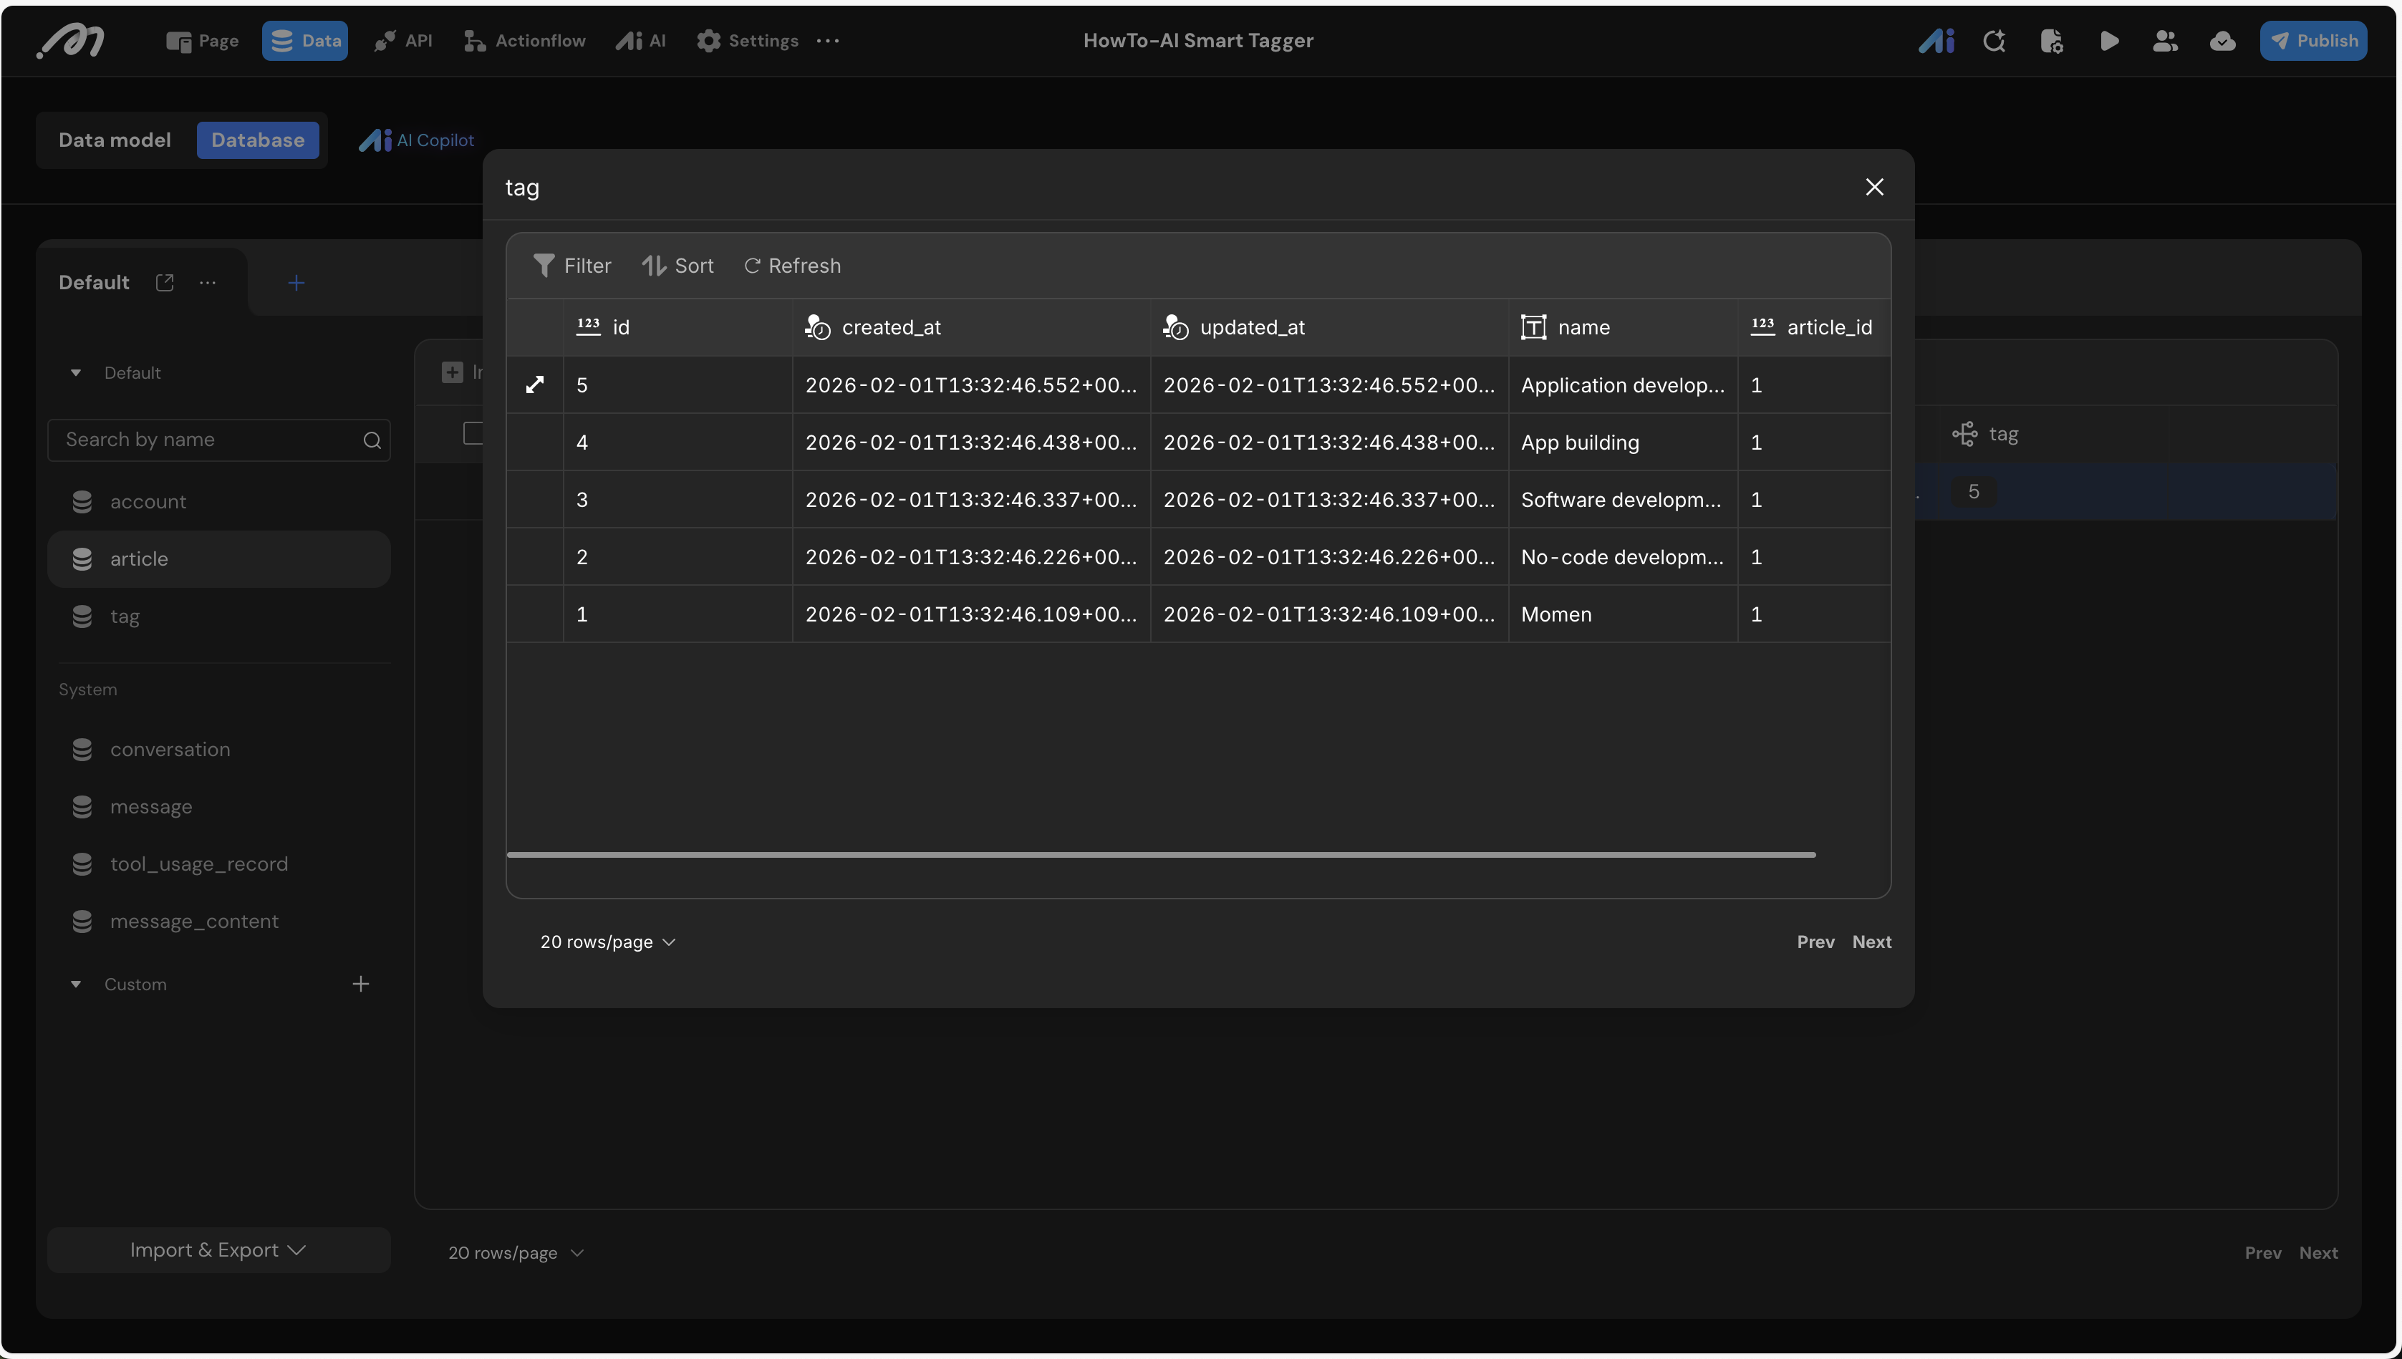Viewport: 2402px width, 1359px height.
Task: Click the search magnifier icon in the sidebar
Action: pos(372,440)
